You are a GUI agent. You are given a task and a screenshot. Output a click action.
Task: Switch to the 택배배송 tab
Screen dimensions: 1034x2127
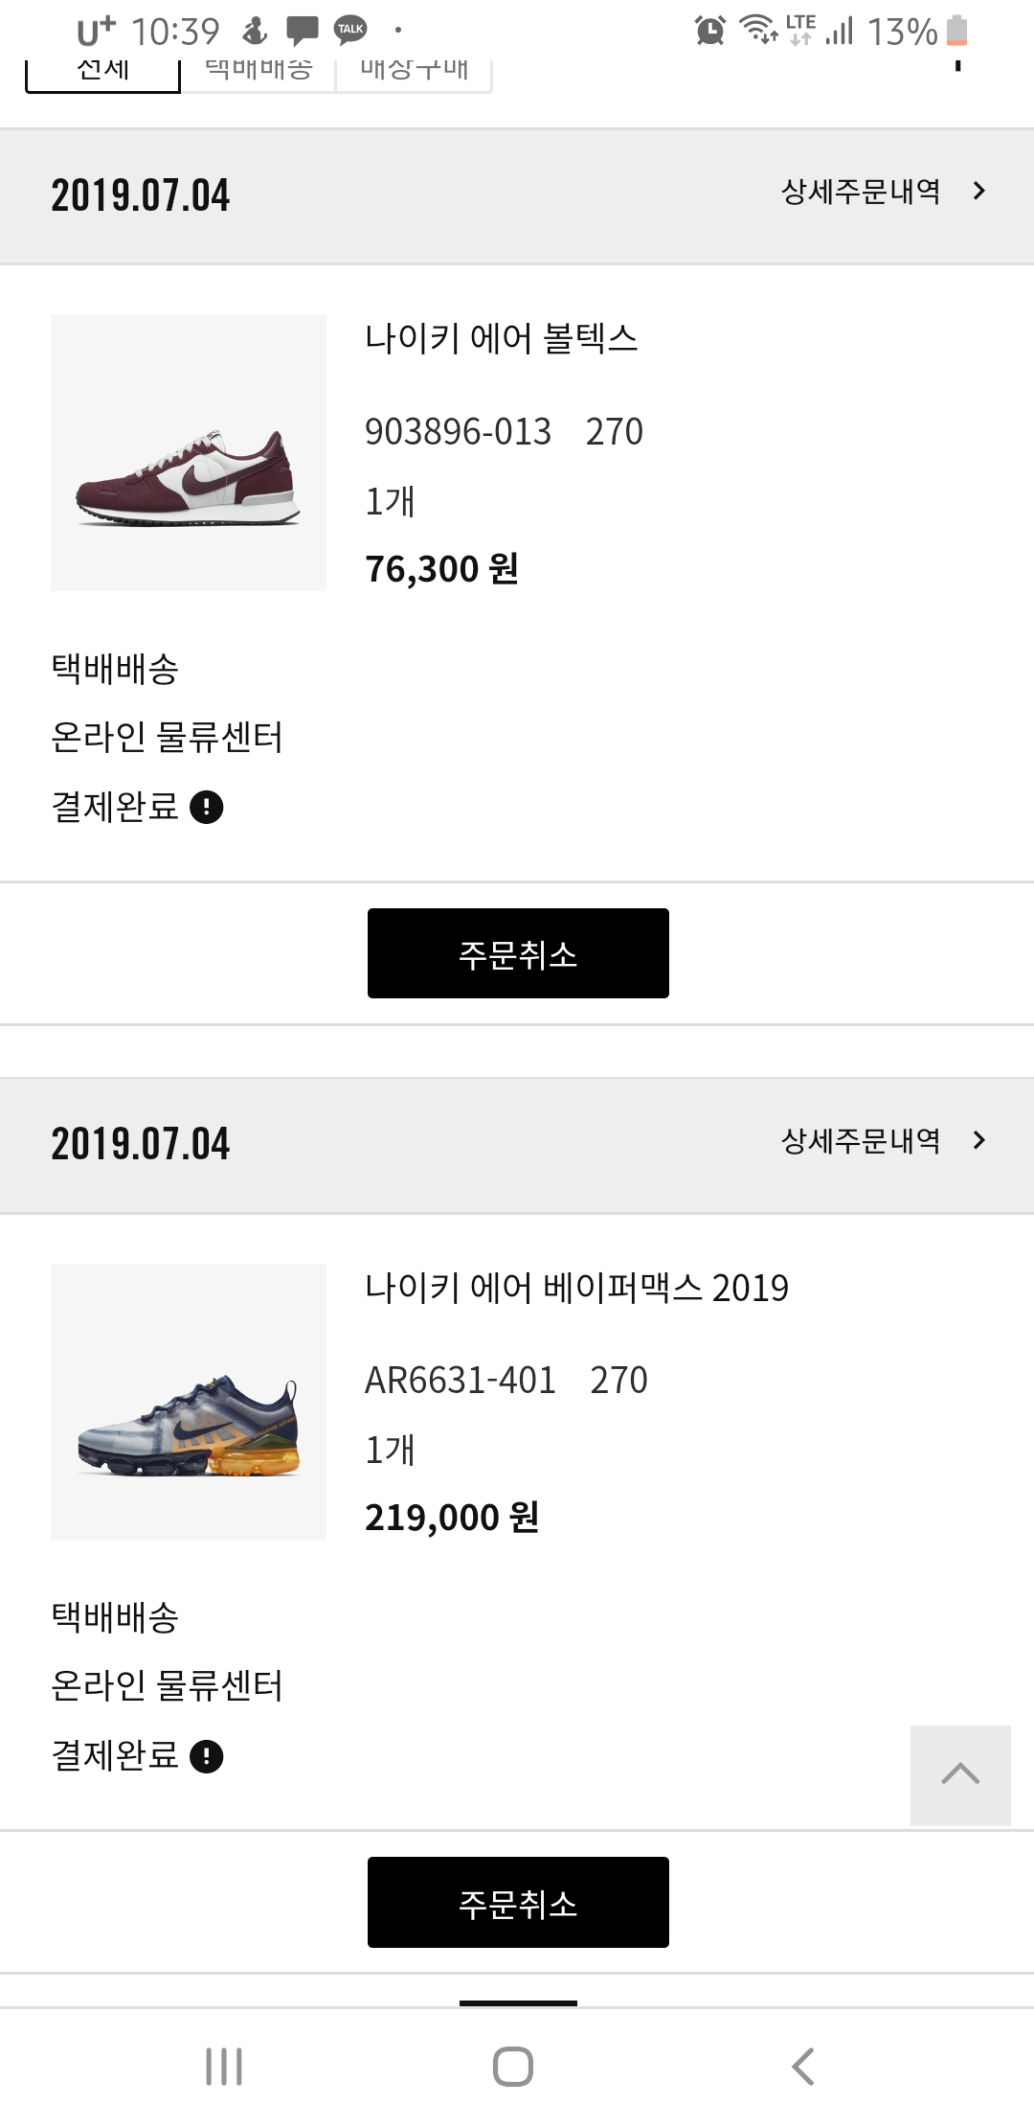coord(258,73)
